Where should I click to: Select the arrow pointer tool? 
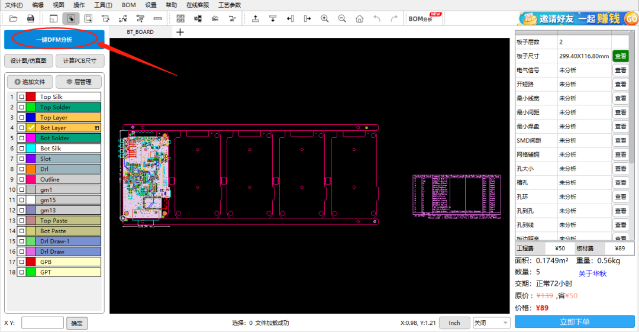pyautogui.click(x=71, y=19)
